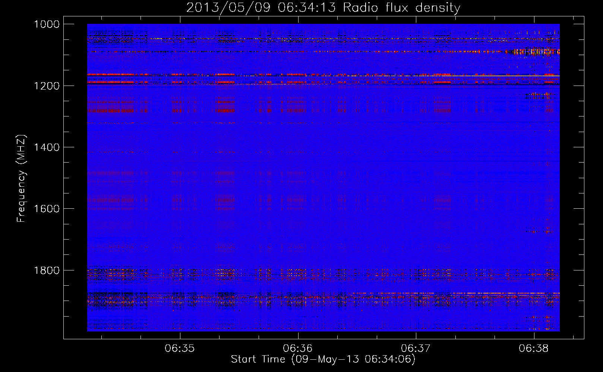The height and width of the screenshot is (372, 603).
Task: Select the 1800 frequency tick label
Action: click(47, 270)
